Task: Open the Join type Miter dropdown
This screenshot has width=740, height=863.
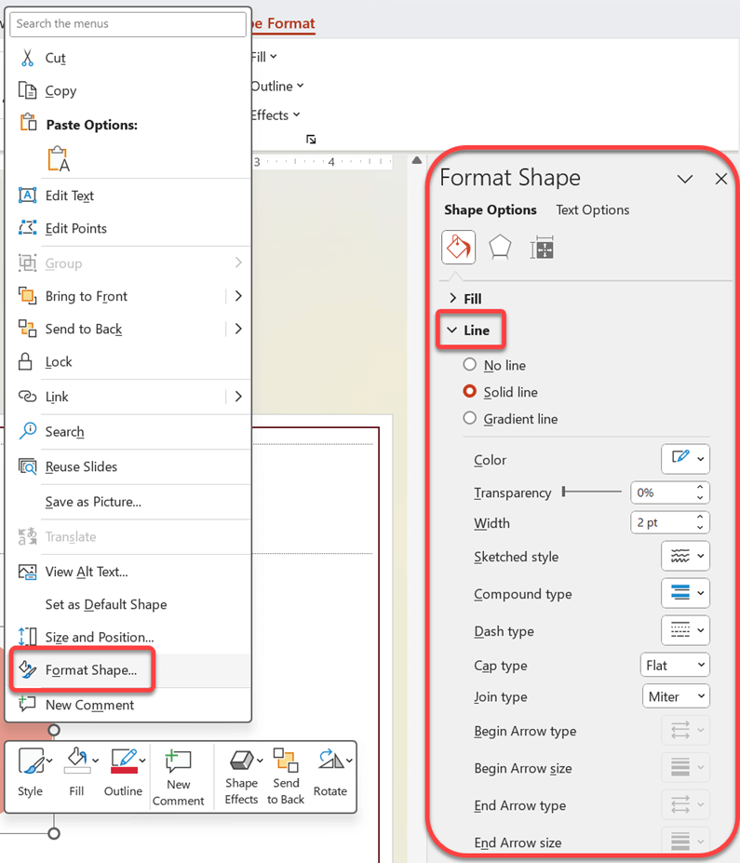Action: 676,696
